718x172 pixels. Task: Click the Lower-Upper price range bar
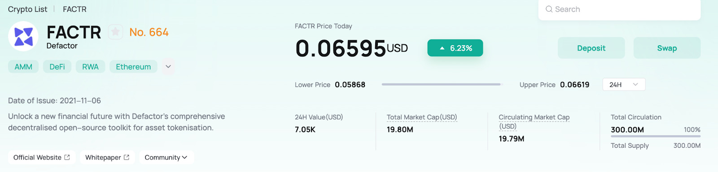coord(442,84)
